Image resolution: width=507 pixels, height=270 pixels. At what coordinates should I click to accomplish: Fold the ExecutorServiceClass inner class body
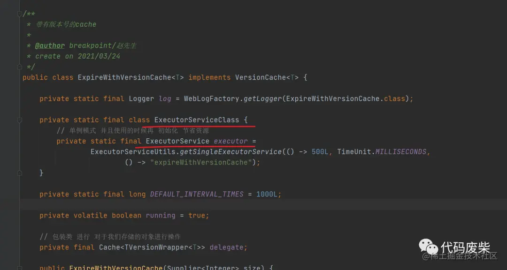click(x=19, y=120)
